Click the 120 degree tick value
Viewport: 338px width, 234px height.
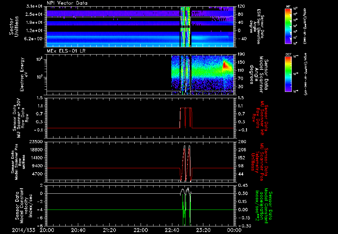point(241,6)
